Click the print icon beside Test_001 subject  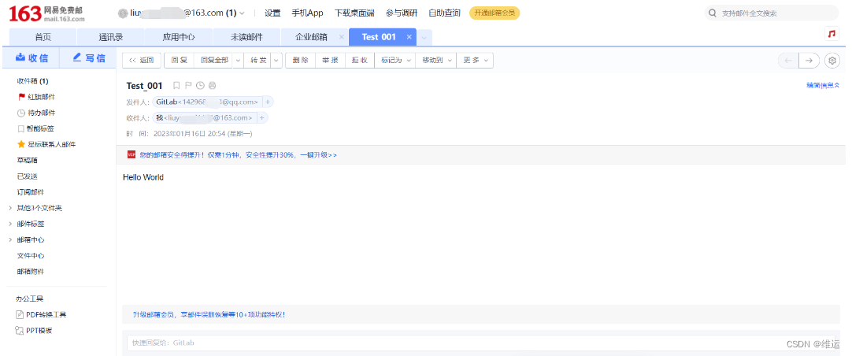click(x=212, y=85)
